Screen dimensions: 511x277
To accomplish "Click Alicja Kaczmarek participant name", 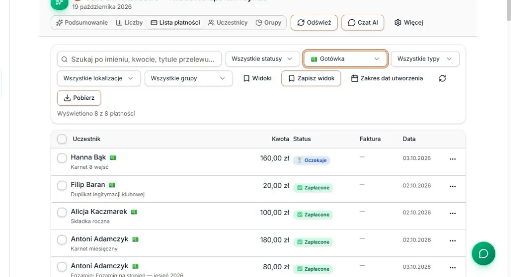I will tap(99, 212).
